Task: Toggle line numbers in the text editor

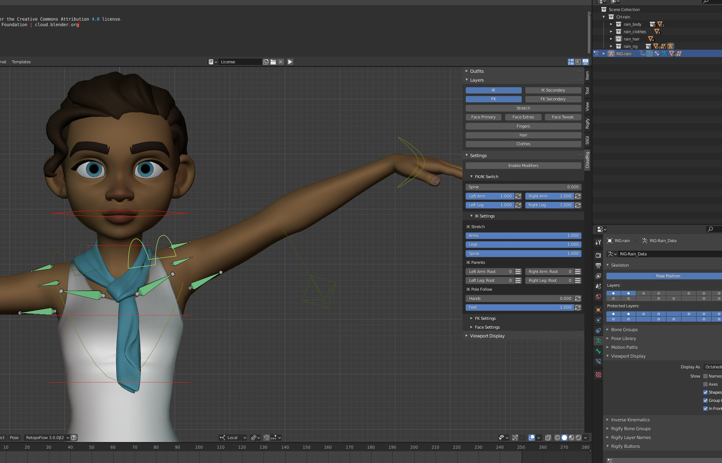Action: 571,62
